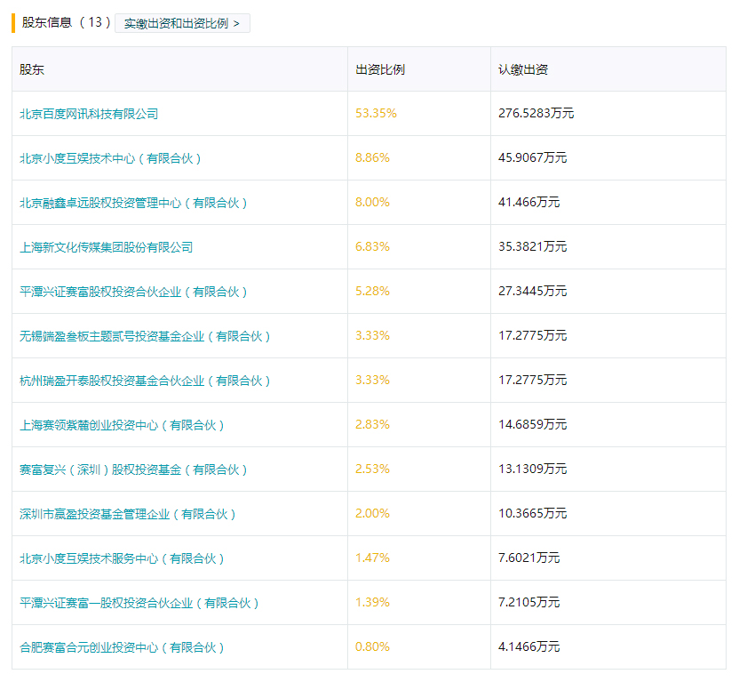This screenshot has height=682, width=739.
Task: Open 北京融鑫卓远股权投资管理中心 link
Action: point(133,203)
